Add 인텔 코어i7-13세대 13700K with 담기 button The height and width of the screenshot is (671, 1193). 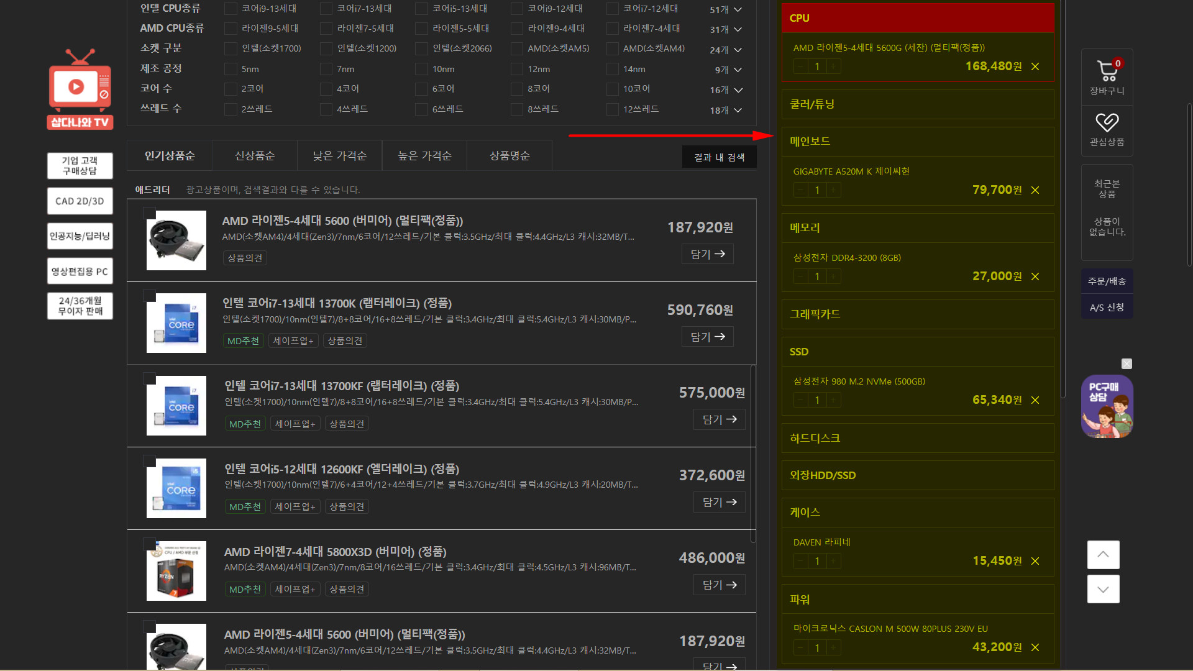click(x=707, y=337)
